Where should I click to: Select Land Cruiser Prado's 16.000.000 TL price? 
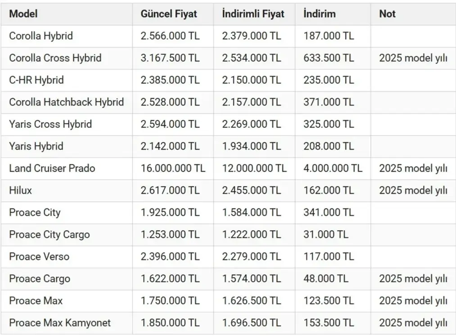click(173, 168)
